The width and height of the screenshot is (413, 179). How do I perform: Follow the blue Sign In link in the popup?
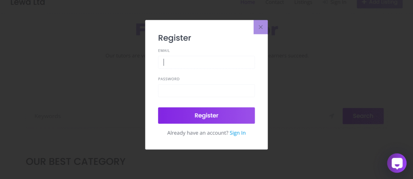click(238, 133)
